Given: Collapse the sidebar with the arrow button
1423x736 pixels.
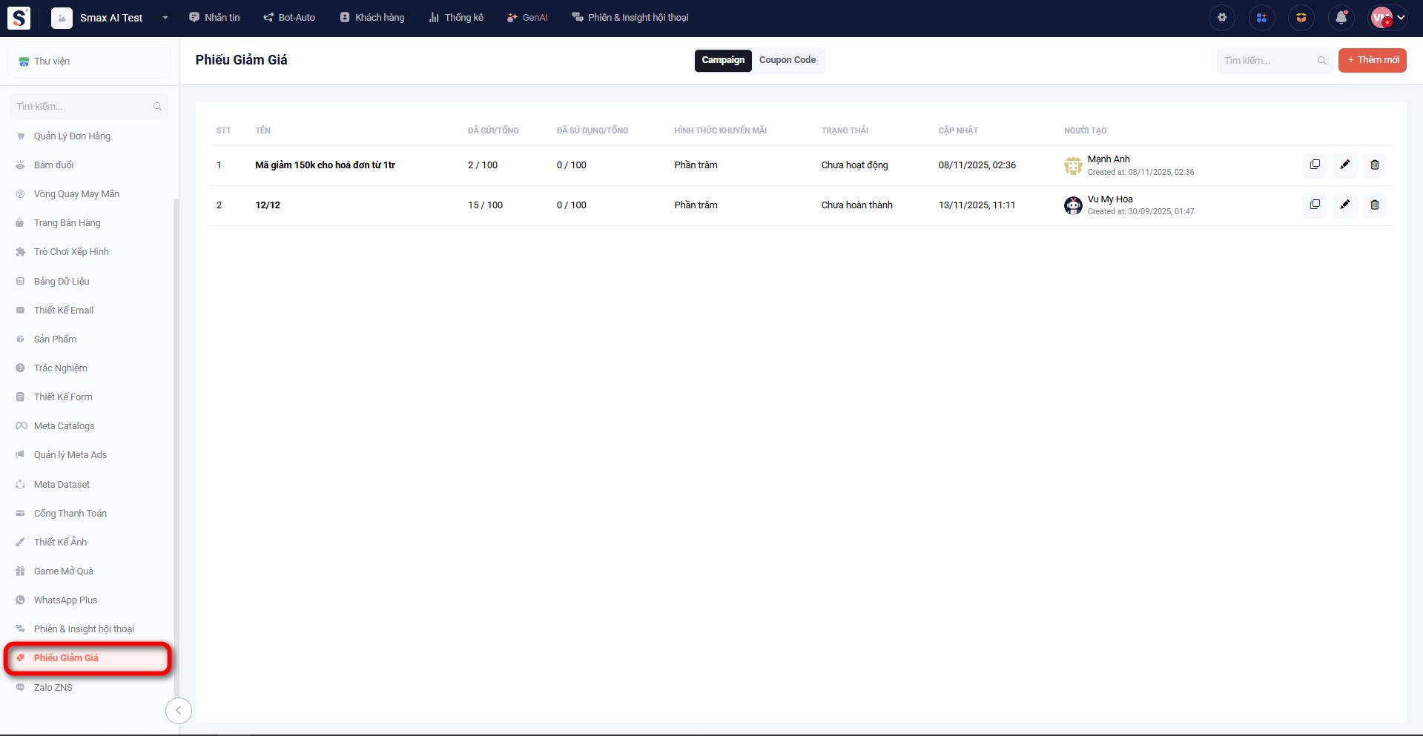Looking at the screenshot, I should point(178,710).
